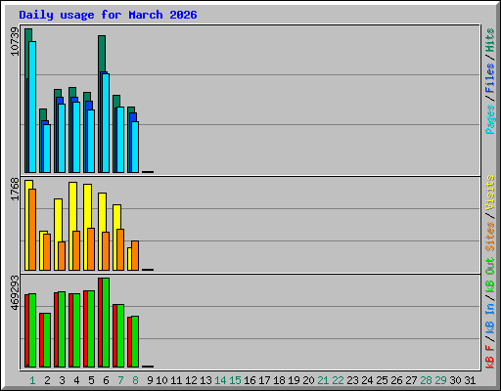Click the 'Pages' legend label
This screenshot has width=501, height=391.
pos(489,119)
